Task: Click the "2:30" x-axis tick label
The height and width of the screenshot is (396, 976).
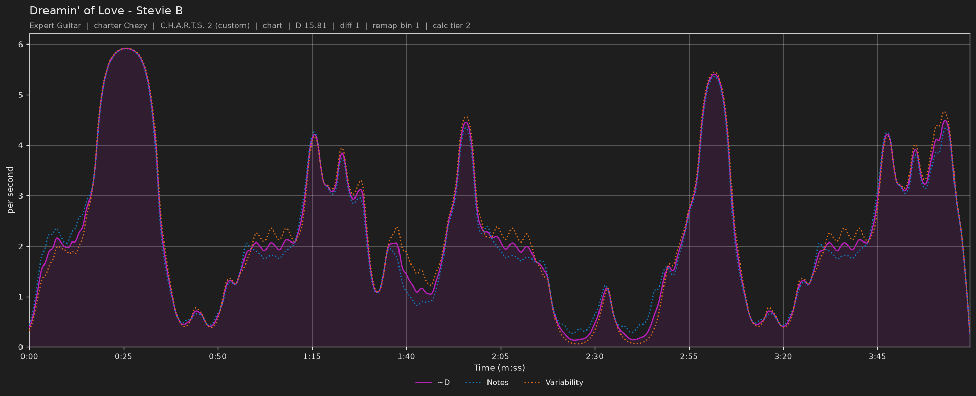Action: pyautogui.click(x=594, y=356)
